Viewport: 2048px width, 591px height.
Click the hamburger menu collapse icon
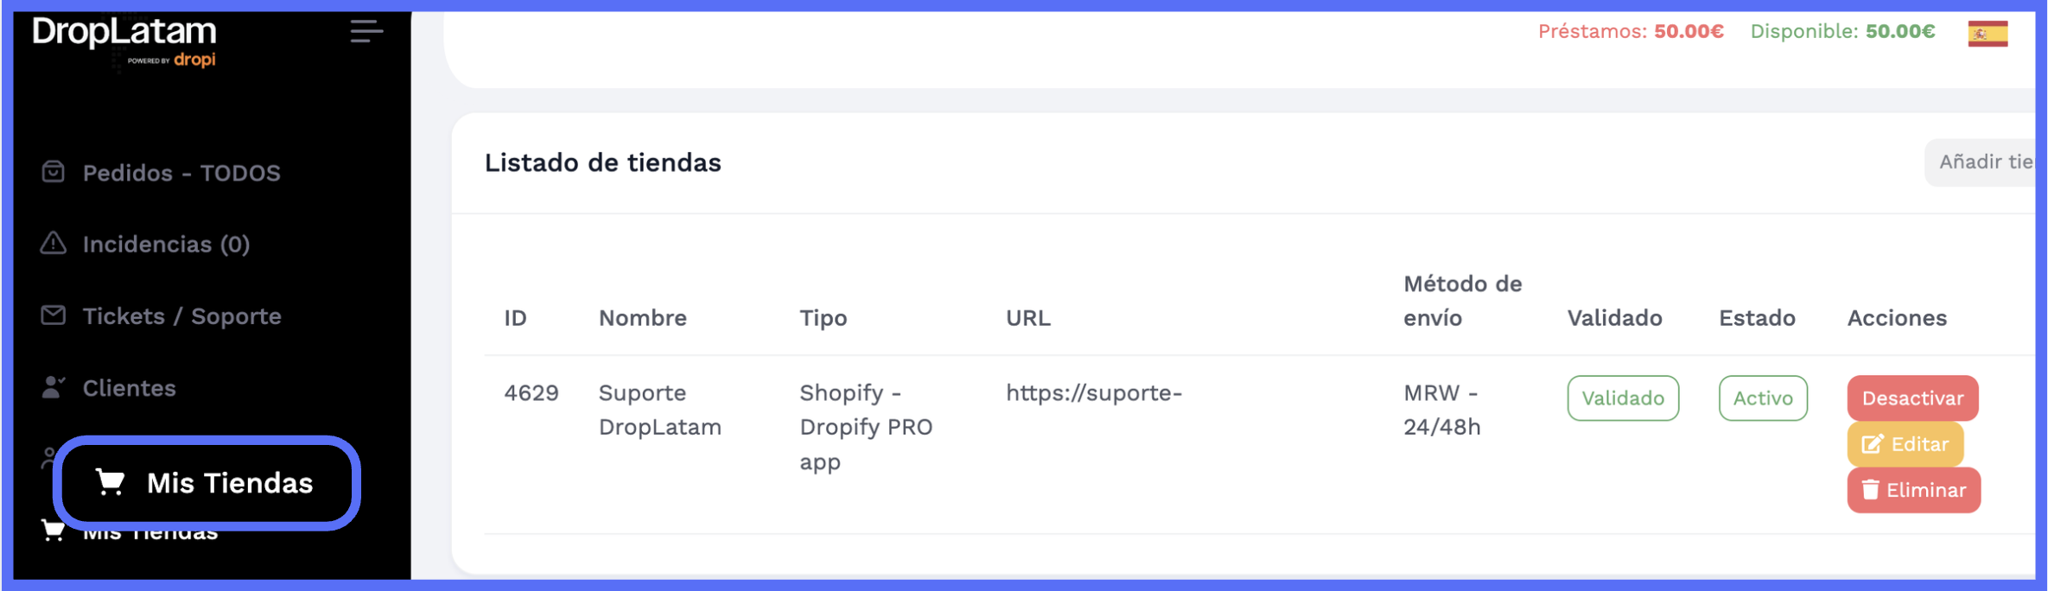(x=366, y=32)
